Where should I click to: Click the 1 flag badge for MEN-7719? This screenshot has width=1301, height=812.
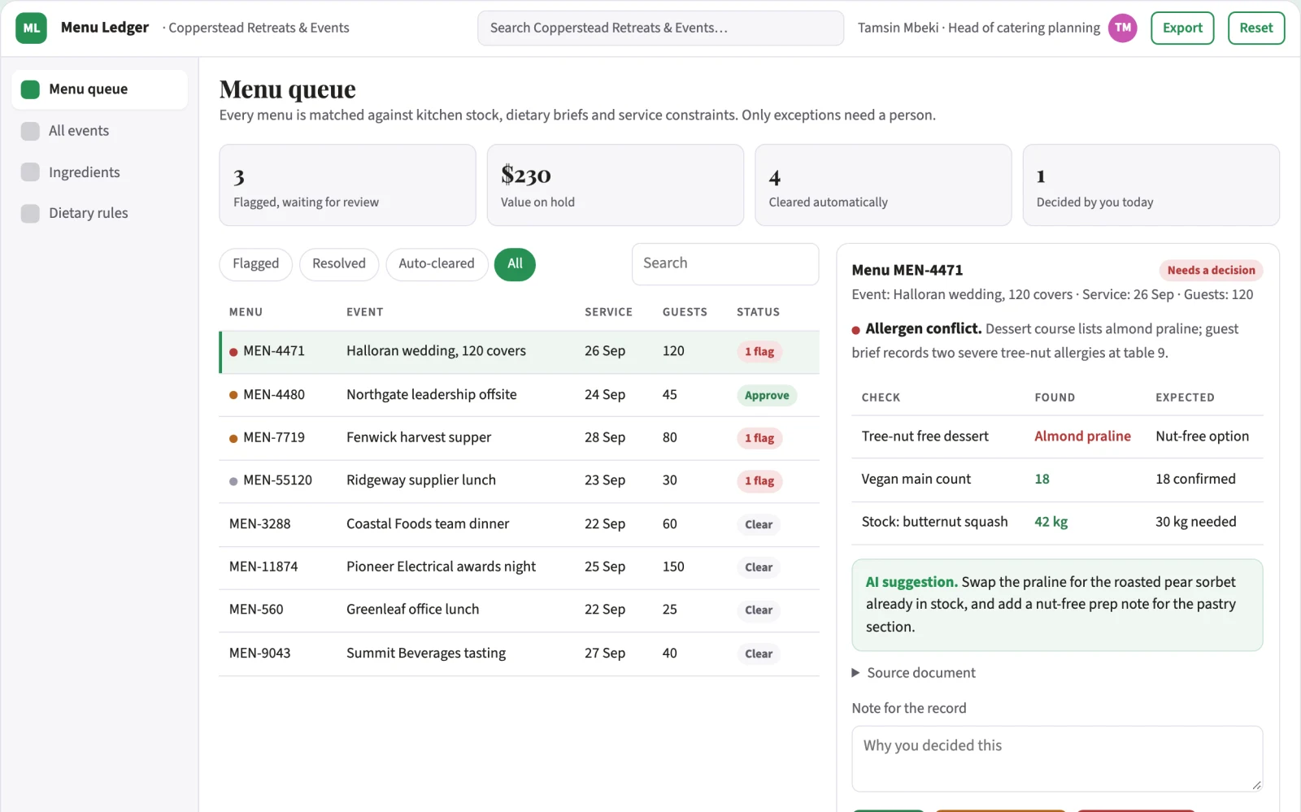pos(759,438)
